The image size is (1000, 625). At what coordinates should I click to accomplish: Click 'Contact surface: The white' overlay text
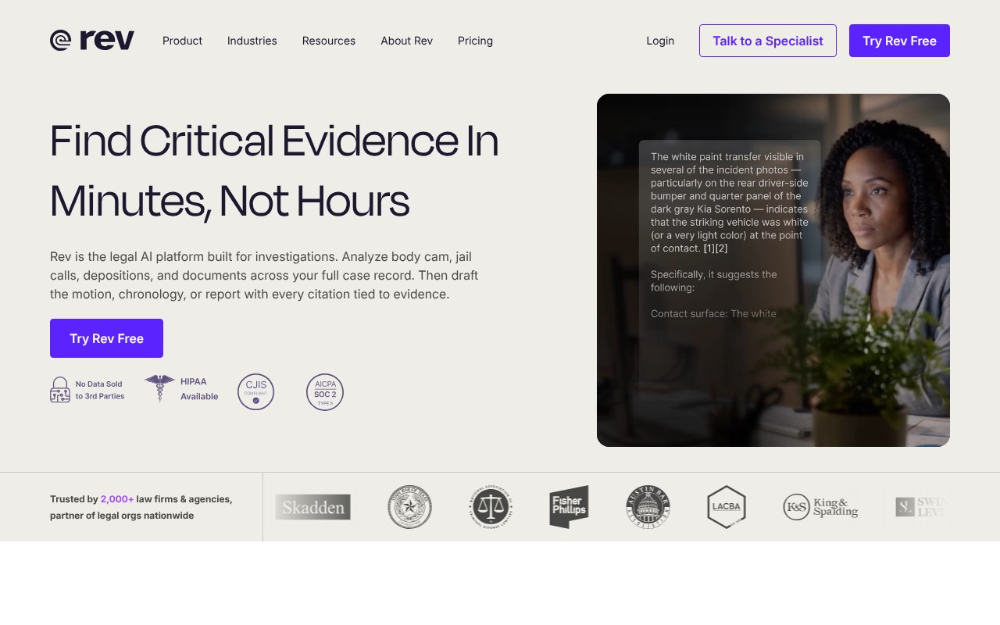click(713, 314)
